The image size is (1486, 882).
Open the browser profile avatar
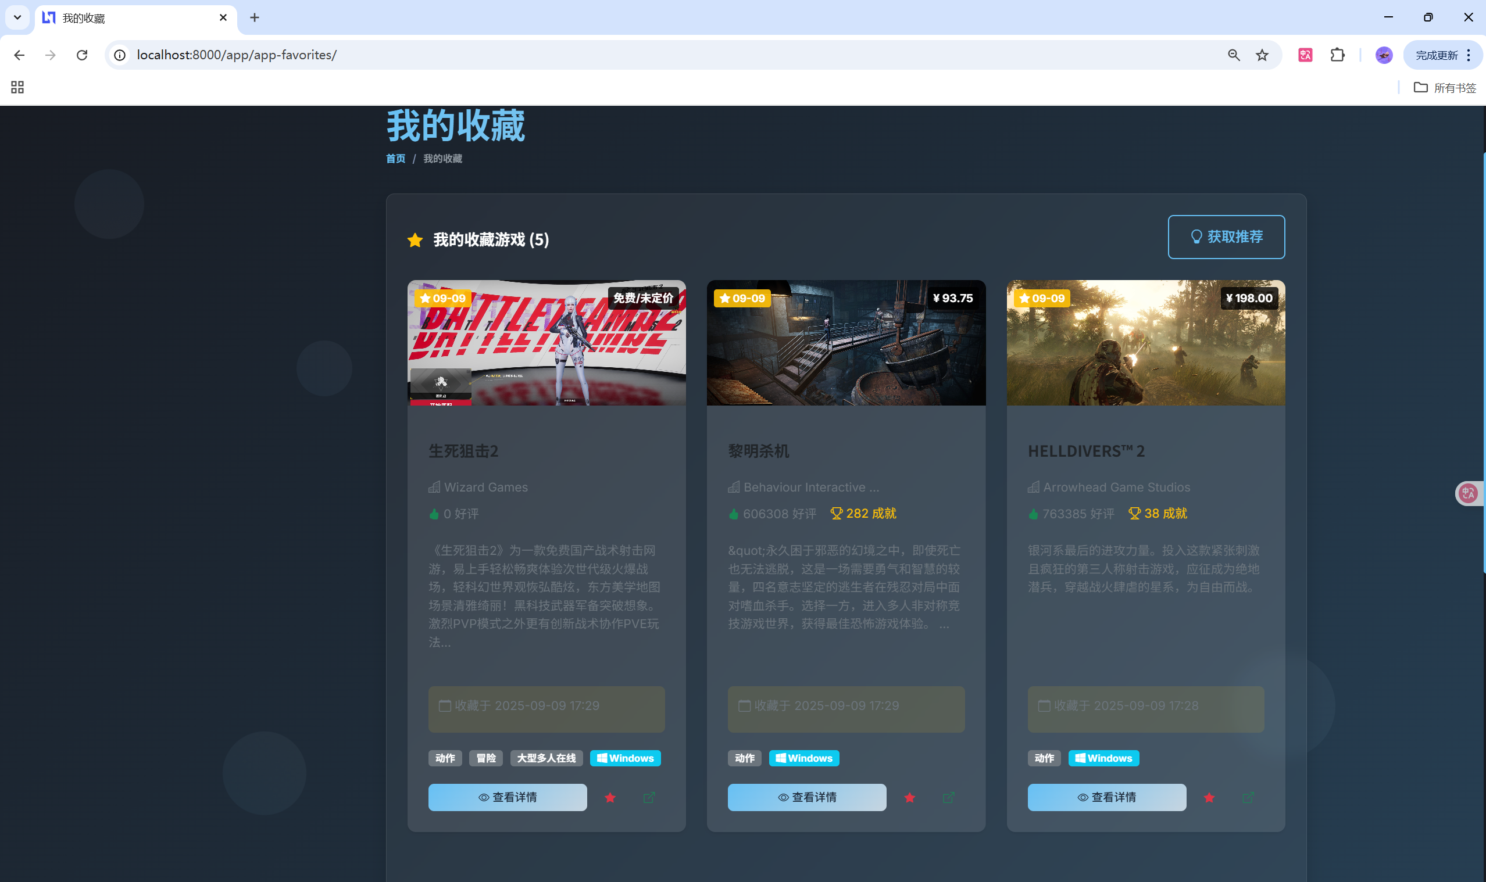1384,55
